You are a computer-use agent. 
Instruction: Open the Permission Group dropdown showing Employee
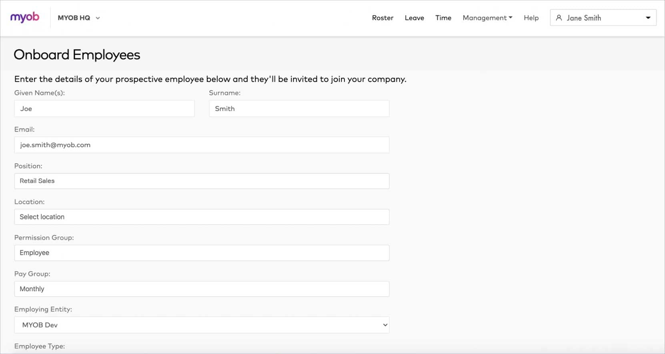pyautogui.click(x=202, y=253)
